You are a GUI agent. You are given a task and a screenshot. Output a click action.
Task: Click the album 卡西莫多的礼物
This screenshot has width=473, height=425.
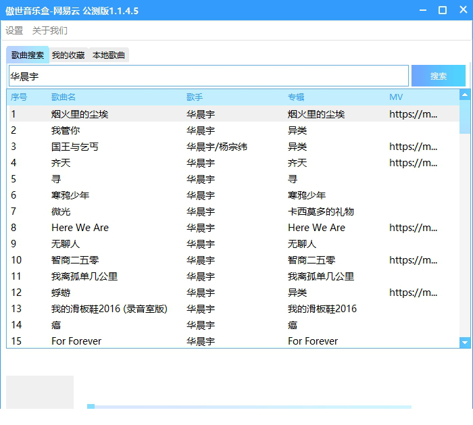pos(321,211)
